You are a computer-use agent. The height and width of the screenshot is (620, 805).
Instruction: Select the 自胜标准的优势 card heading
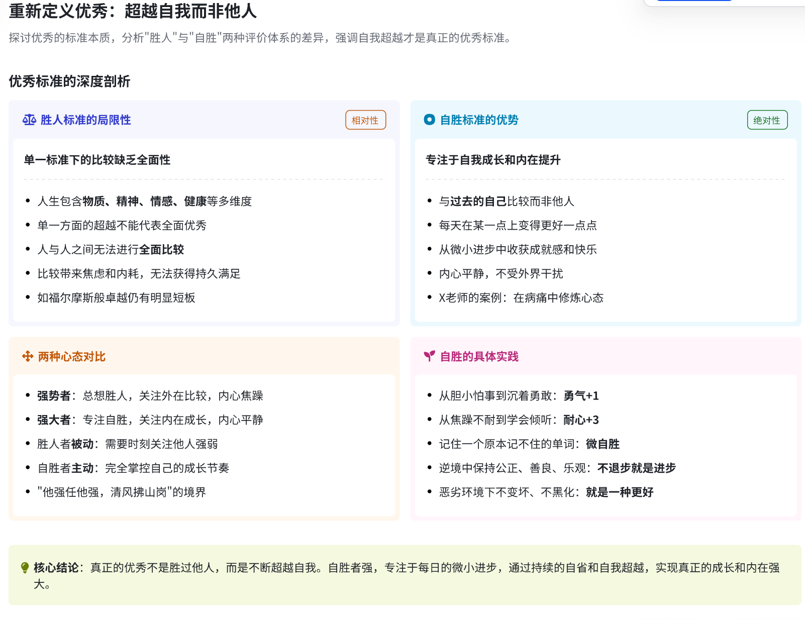(x=479, y=120)
